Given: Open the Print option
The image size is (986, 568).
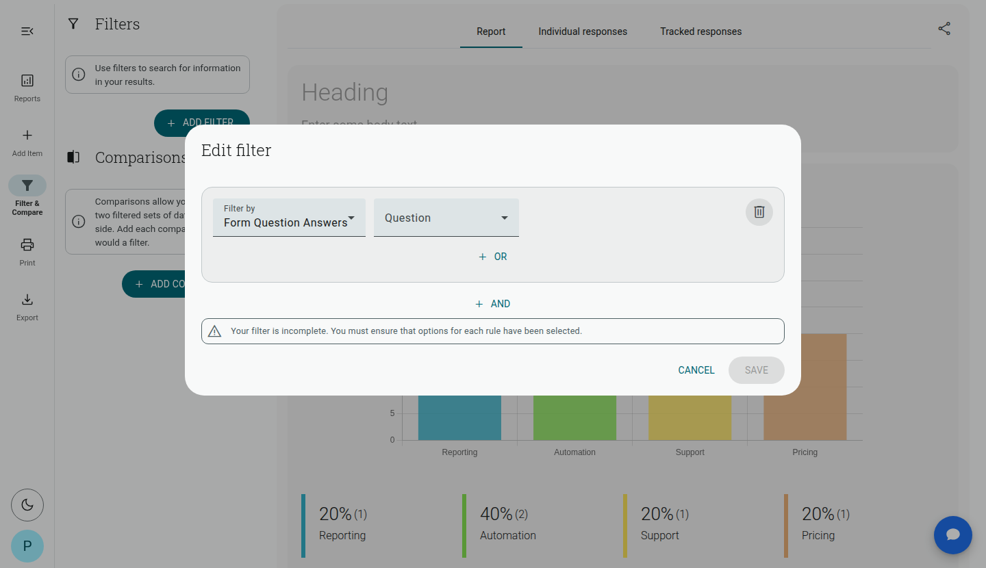Looking at the screenshot, I should (x=27, y=253).
